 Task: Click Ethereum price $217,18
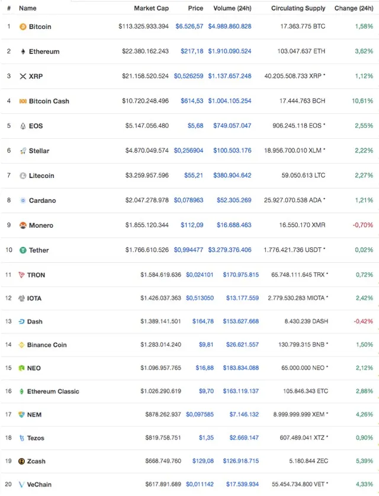pyautogui.click(x=192, y=51)
